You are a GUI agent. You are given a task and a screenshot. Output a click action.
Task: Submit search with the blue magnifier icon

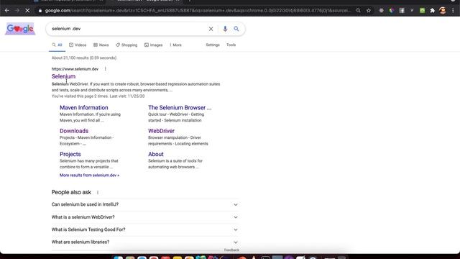pyautogui.click(x=236, y=29)
